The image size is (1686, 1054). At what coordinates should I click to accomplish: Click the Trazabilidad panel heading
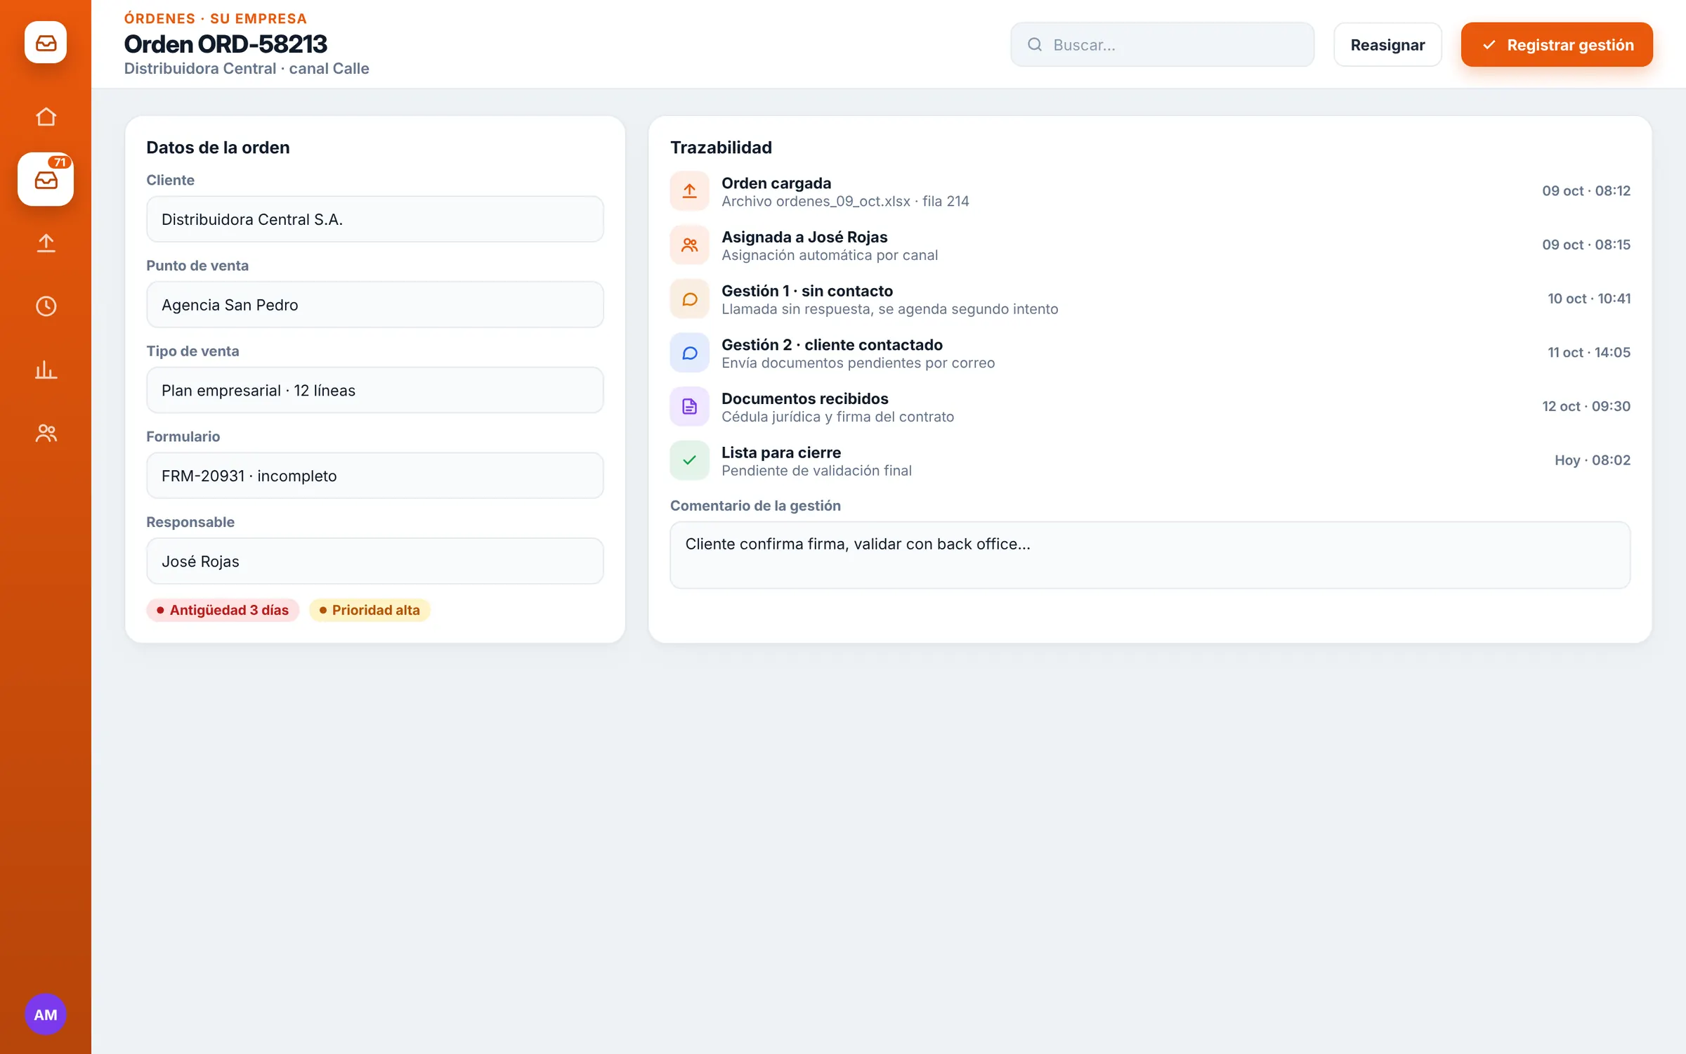pos(721,148)
